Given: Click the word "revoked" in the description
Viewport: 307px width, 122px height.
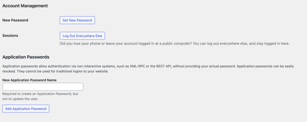Looking at the screenshot, I should pyautogui.click(x=9, y=71).
